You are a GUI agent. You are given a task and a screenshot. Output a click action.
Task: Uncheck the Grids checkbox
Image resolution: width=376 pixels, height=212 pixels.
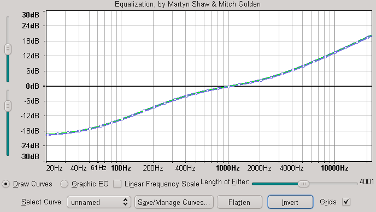point(346,202)
